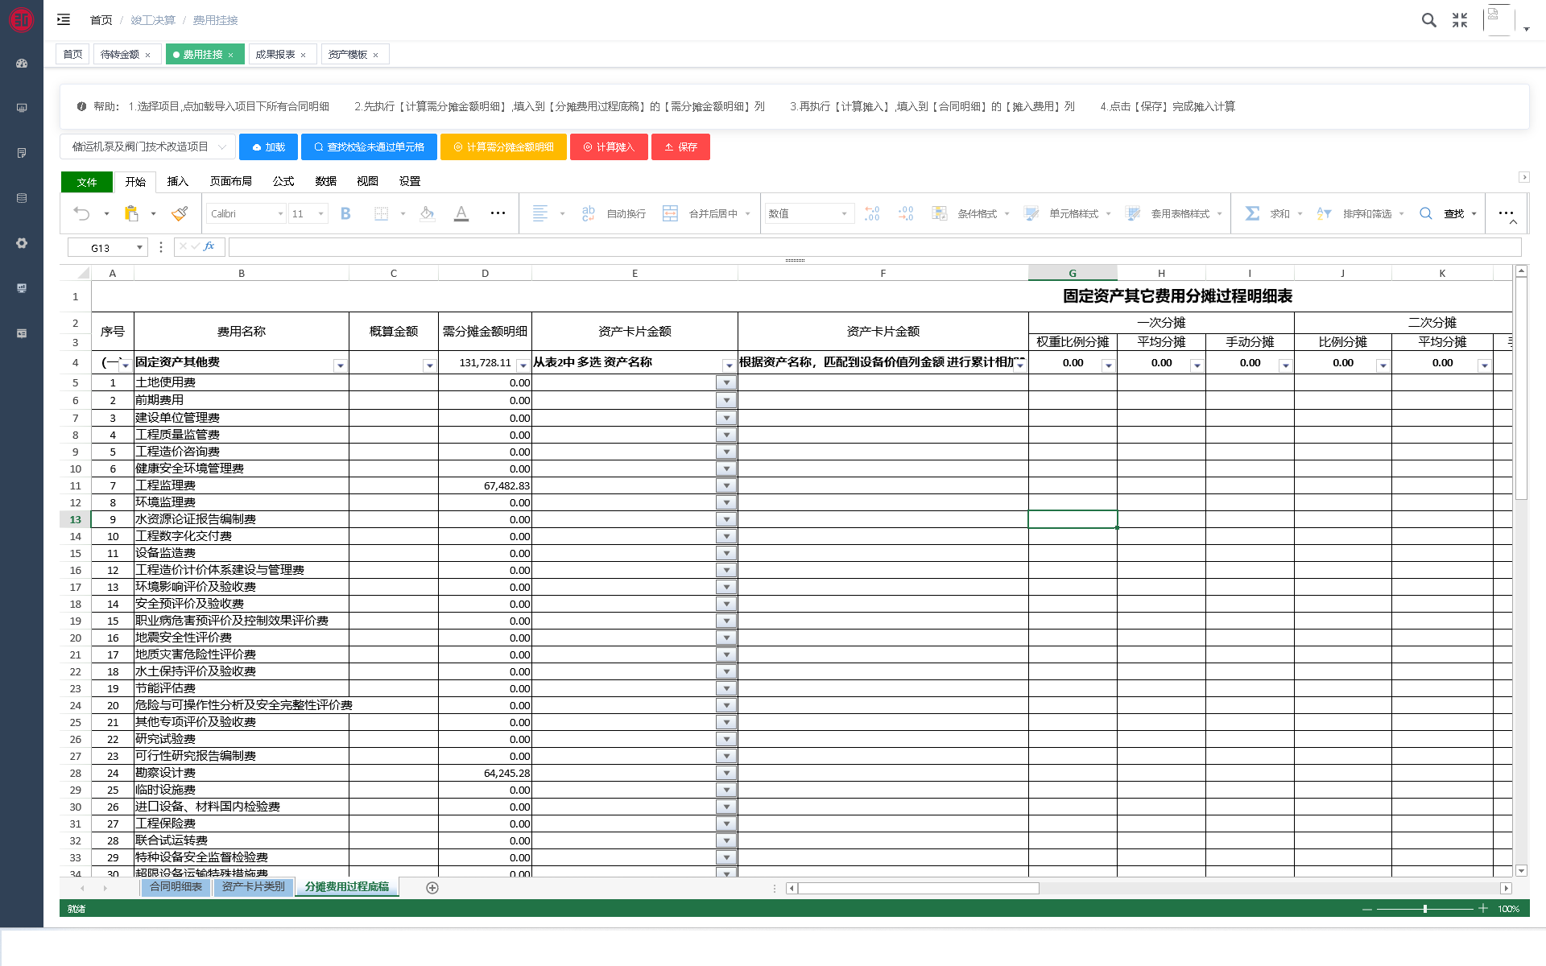The image size is (1546, 966).
Task: Click the red 计算摊入 button
Action: (609, 147)
